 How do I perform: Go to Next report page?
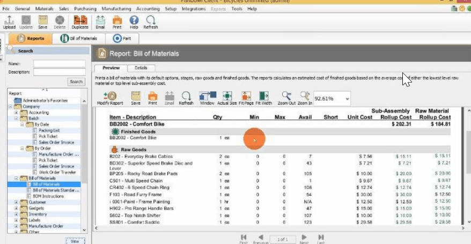[x=304, y=239]
